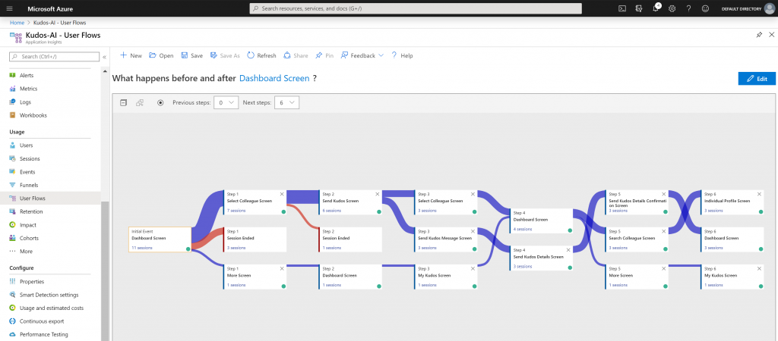Click the Initial Event Dashboard Screen node
Image resolution: width=778 pixels, height=341 pixels.
(x=160, y=239)
